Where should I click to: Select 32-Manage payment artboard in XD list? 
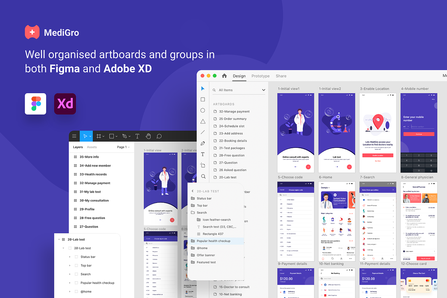click(x=234, y=111)
